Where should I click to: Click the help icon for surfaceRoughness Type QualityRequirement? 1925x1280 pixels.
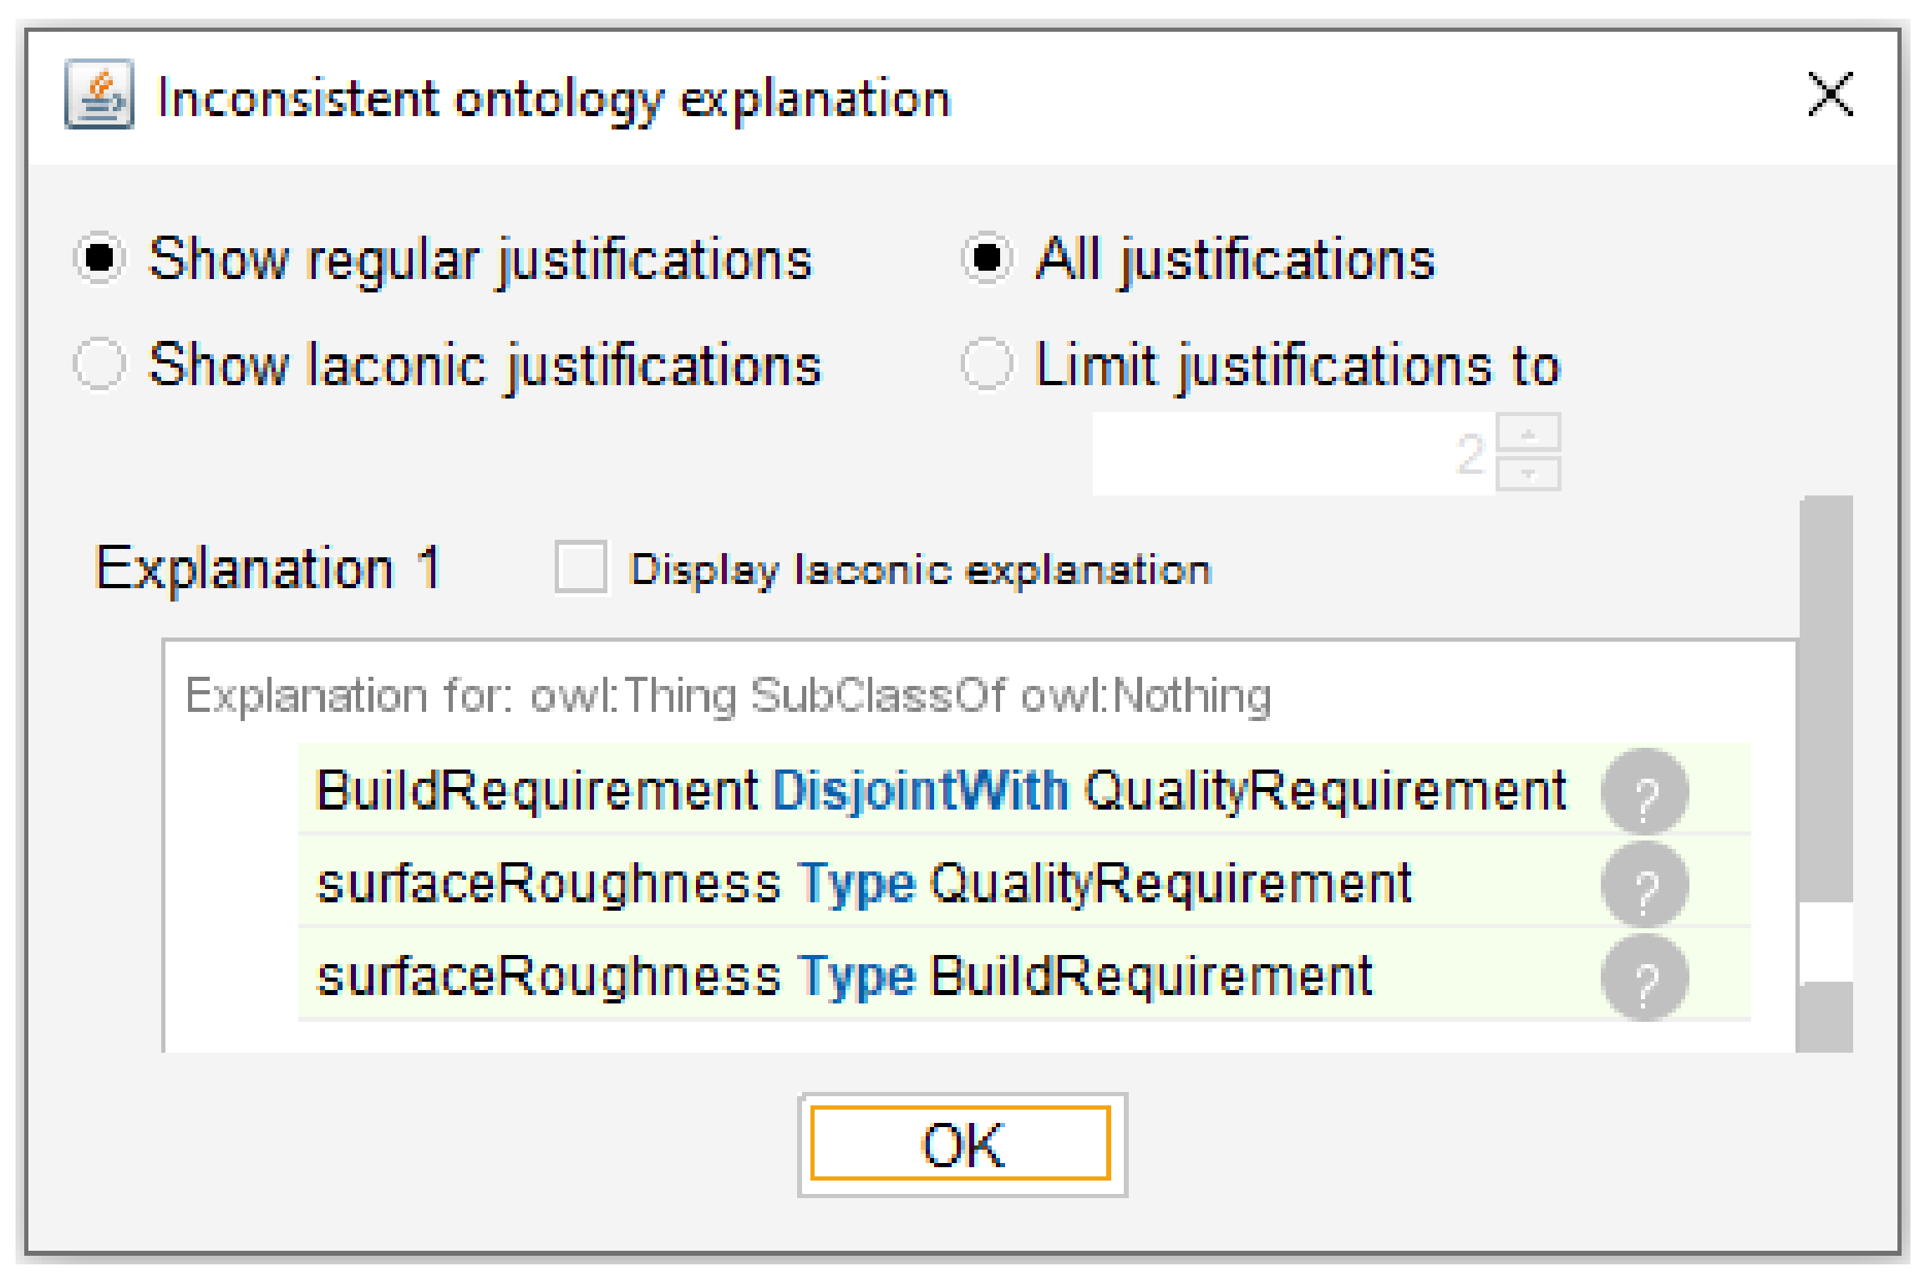click(1643, 884)
